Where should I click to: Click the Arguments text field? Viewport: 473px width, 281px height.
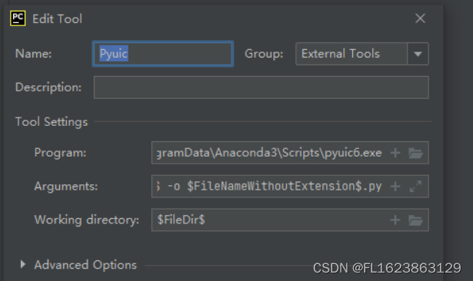click(290, 187)
